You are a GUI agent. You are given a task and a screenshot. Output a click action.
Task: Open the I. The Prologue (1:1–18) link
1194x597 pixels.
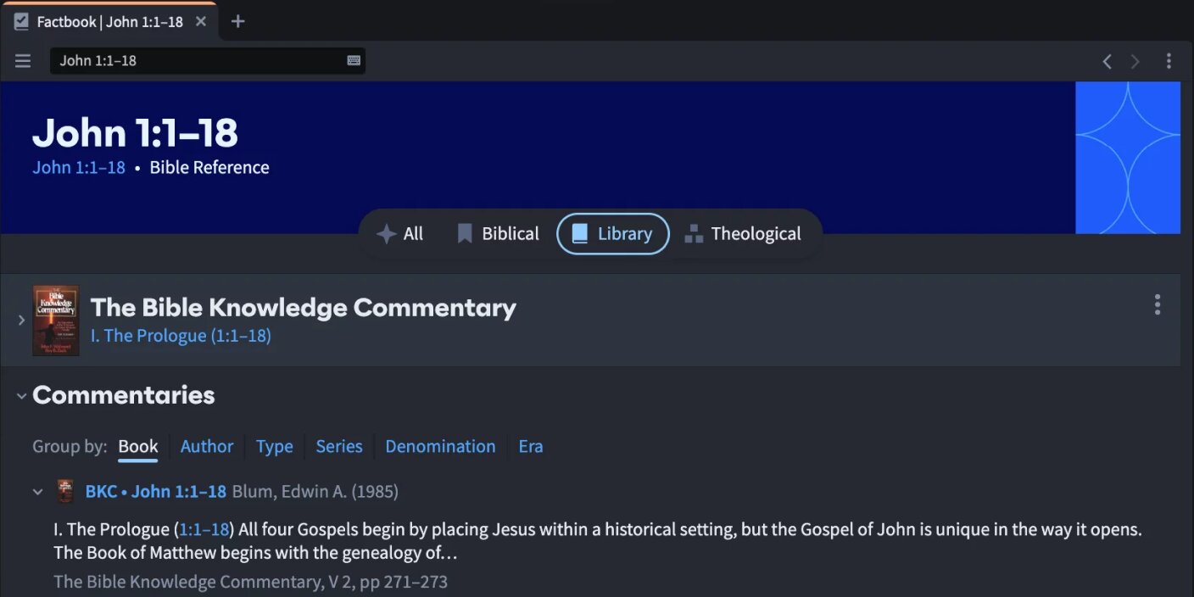[x=181, y=336]
